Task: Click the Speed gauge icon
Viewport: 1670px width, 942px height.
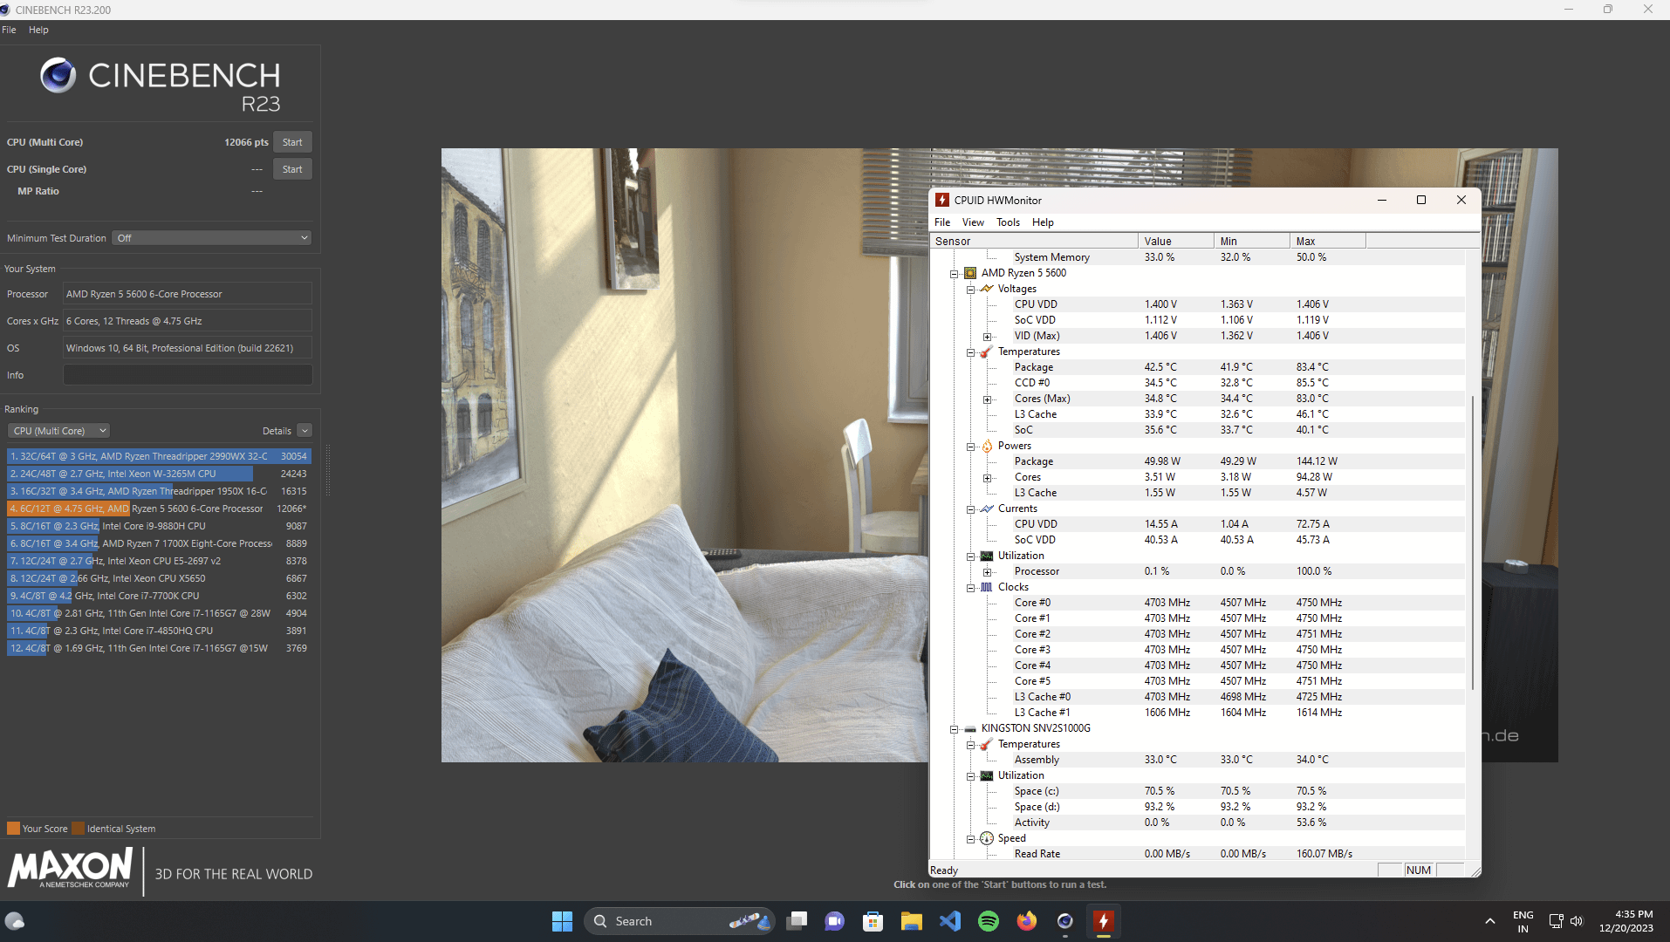Action: tap(987, 838)
